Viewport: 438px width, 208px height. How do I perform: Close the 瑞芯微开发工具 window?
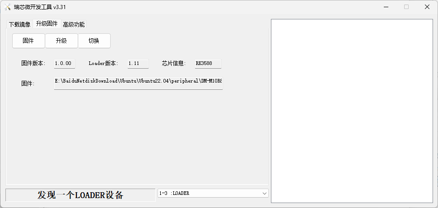click(427, 7)
